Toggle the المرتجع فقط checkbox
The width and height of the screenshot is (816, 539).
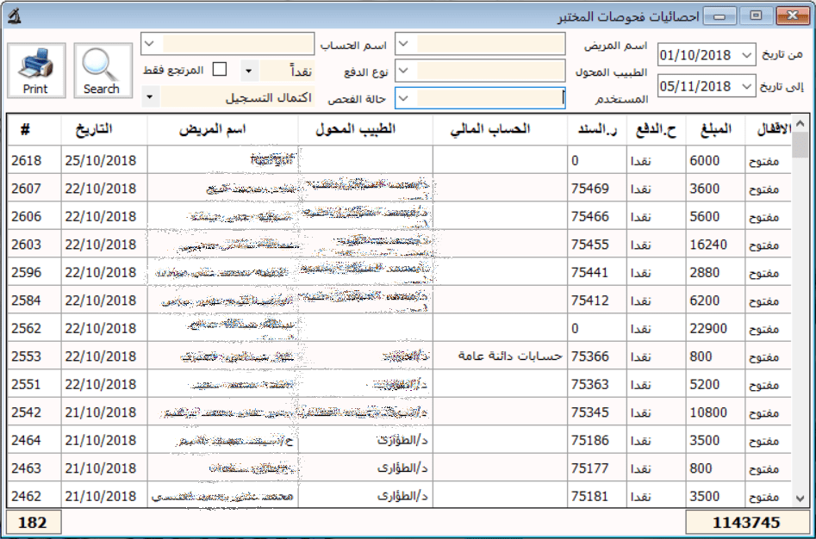(x=220, y=69)
